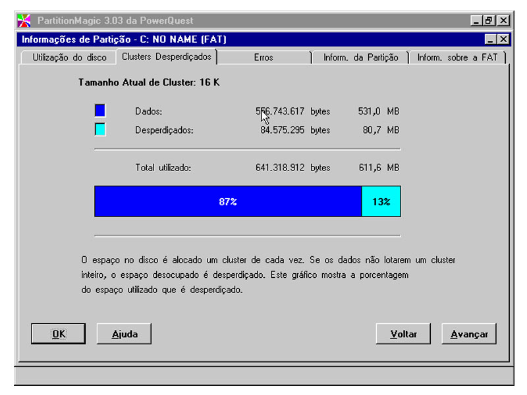Click the 13% cyan segment of the usage bar
Image resolution: width=527 pixels, height=395 pixels.
(381, 201)
